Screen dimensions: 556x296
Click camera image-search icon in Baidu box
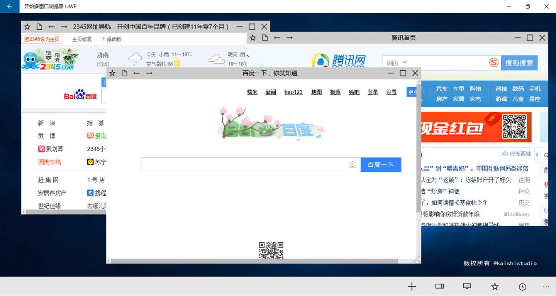352,165
